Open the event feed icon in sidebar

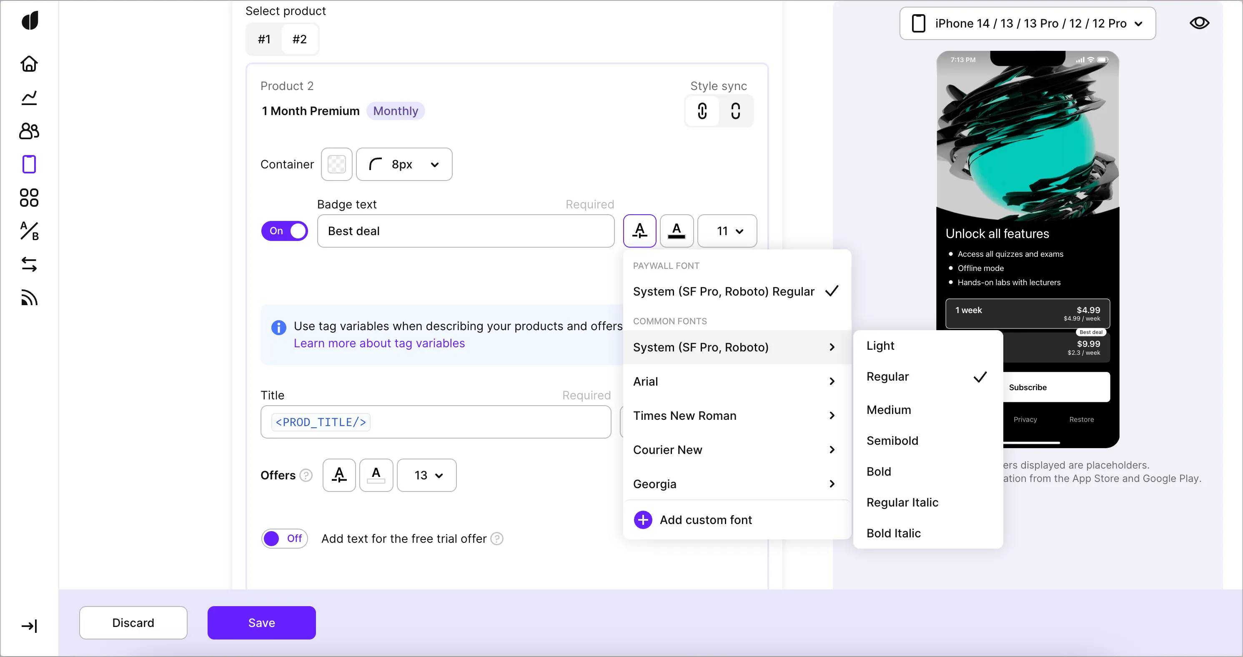pos(29,298)
